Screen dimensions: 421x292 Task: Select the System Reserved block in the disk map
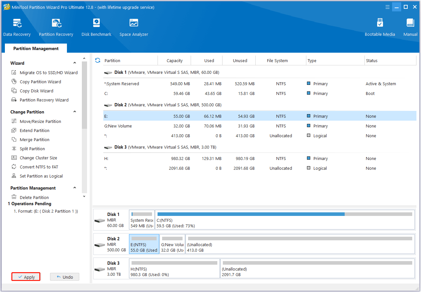pos(142,220)
